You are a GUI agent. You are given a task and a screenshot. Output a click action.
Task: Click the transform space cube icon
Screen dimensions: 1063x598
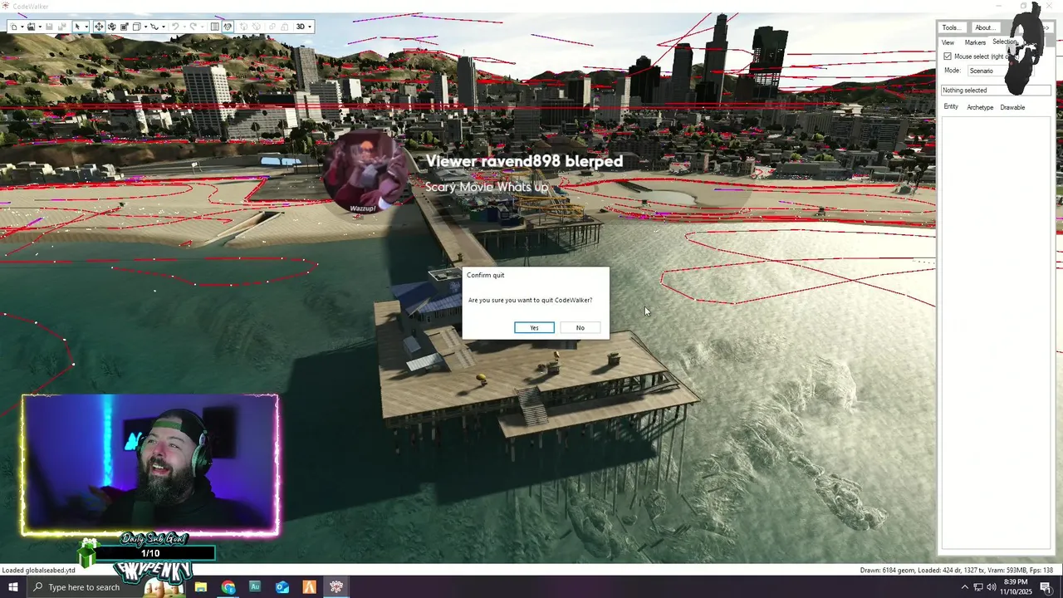(136, 27)
